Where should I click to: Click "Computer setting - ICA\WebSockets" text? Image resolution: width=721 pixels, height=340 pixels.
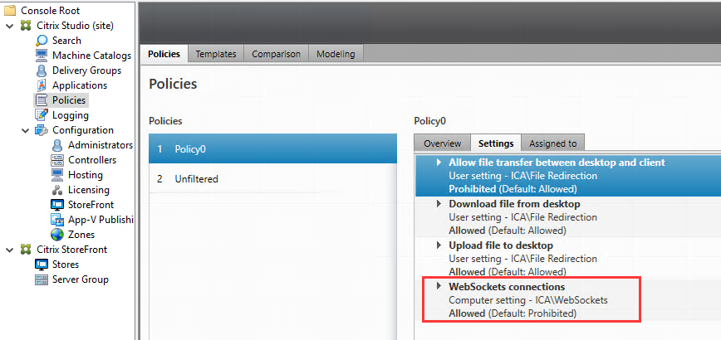click(x=528, y=300)
